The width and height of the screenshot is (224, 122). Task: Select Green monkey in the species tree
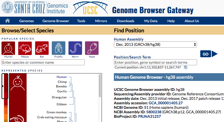(57, 112)
